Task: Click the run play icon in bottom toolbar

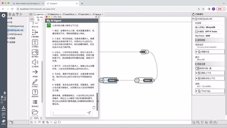Action: pos(35,122)
